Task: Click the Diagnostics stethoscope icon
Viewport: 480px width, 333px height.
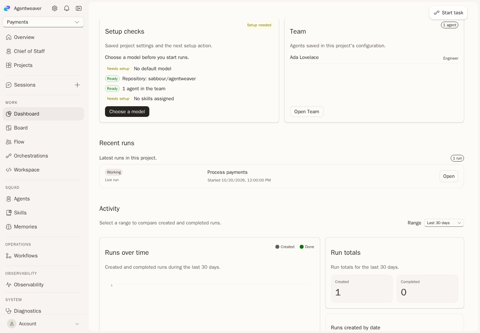Action: (x=9, y=311)
